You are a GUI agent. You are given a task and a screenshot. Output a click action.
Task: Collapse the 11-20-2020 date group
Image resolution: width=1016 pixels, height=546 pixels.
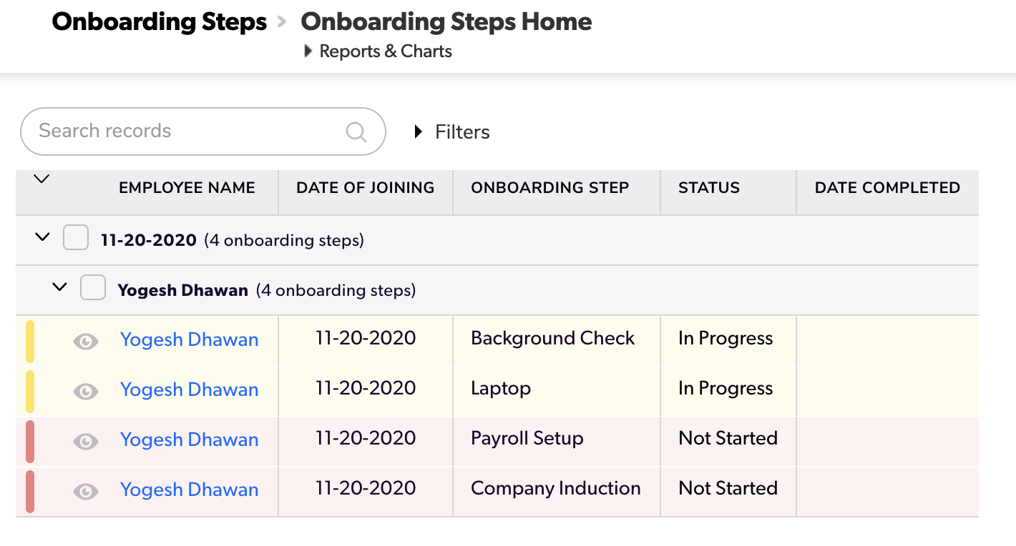tap(43, 237)
